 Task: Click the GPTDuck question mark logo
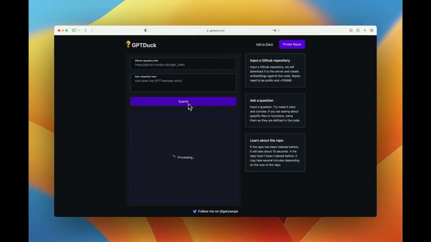(128, 44)
